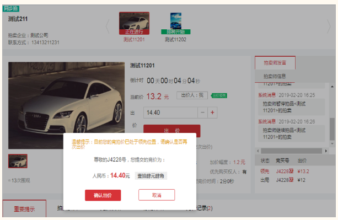Open the 拍卖师发言 tab
This screenshot has height=220, width=338.
(x=275, y=63)
